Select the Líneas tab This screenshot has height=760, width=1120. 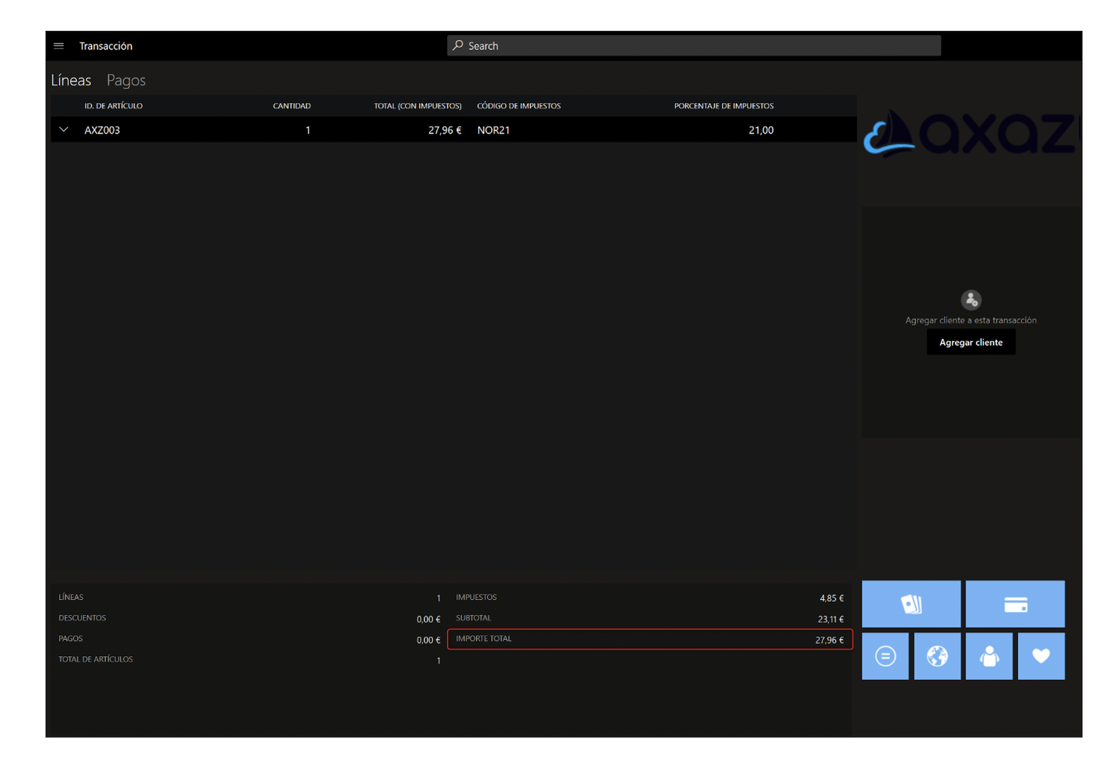pos(71,80)
